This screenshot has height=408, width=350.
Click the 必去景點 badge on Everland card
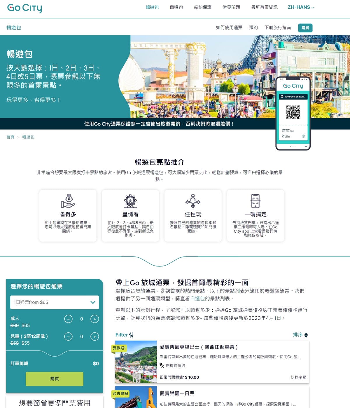click(120, 393)
